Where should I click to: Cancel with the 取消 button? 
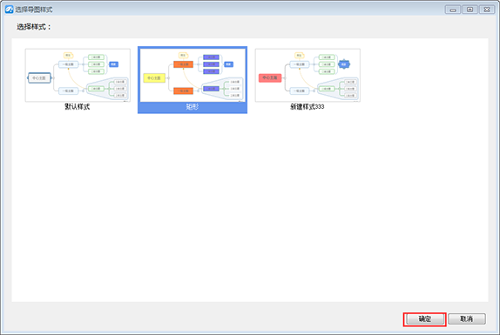[x=467, y=319]
